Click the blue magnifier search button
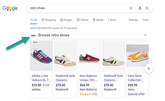 point(147,8)
